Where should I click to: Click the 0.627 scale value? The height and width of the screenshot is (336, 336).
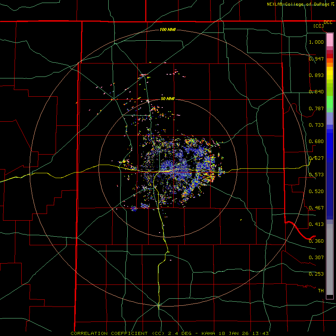tap(316, 158)
